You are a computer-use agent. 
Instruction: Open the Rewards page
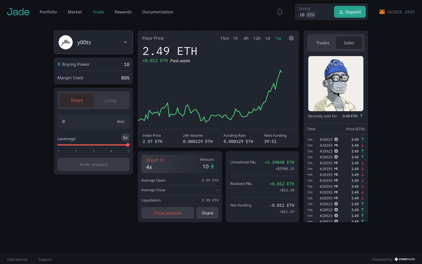tap(123, 12)
